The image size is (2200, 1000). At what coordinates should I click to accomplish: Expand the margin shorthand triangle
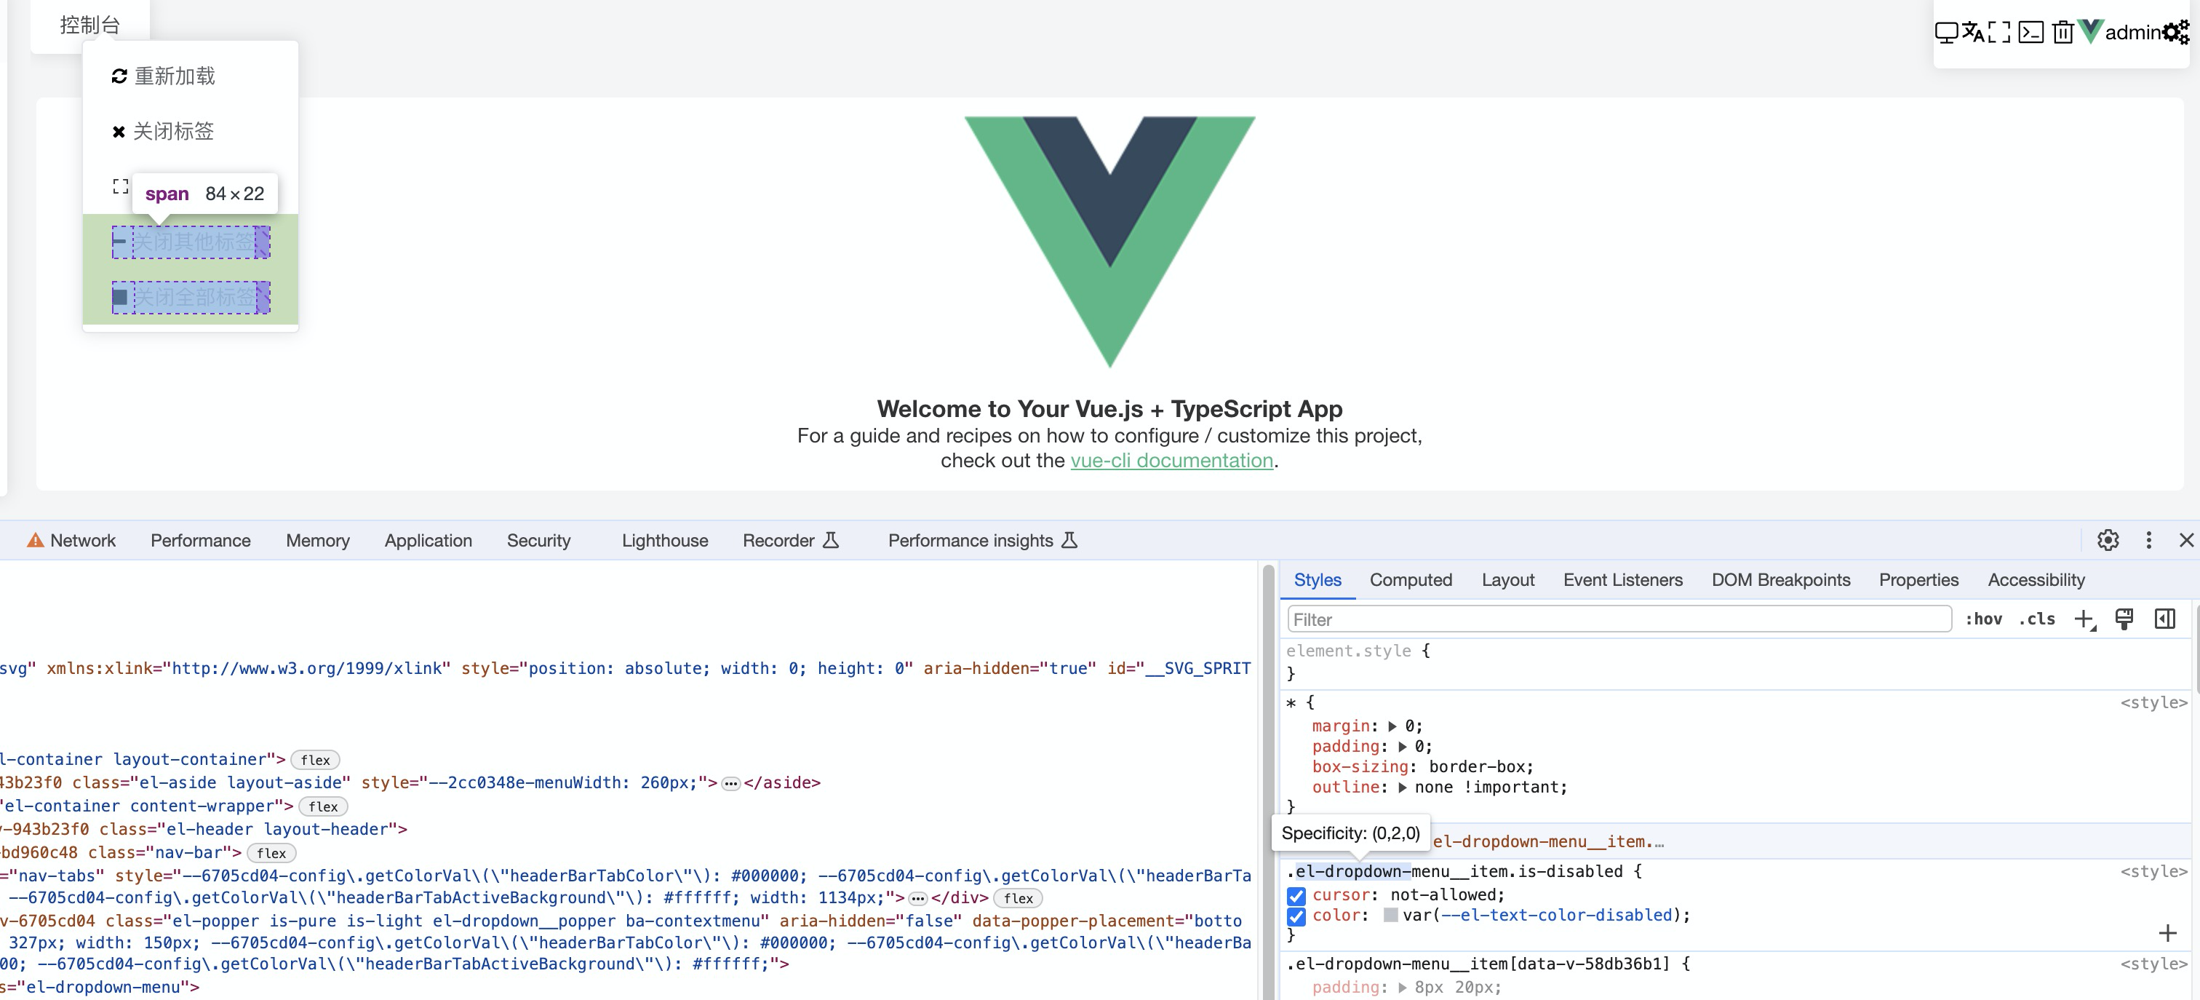point(1392,726)
